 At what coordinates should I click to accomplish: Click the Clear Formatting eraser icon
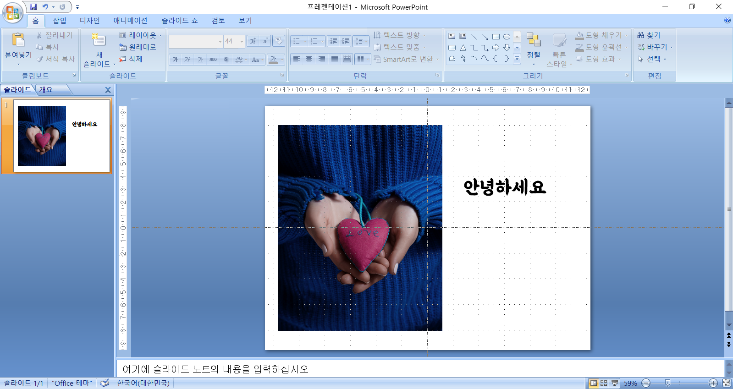click(x=279, y=41)
